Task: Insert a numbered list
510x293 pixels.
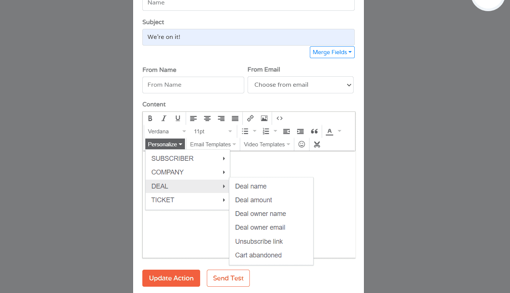Action: [266, 131]
